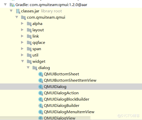Image resolution: width=142 pixels, height=120 pixels.
Task: Select the com.qmuiteam.qmui package name
Action: pyautogui.click(x=46, y=17)
